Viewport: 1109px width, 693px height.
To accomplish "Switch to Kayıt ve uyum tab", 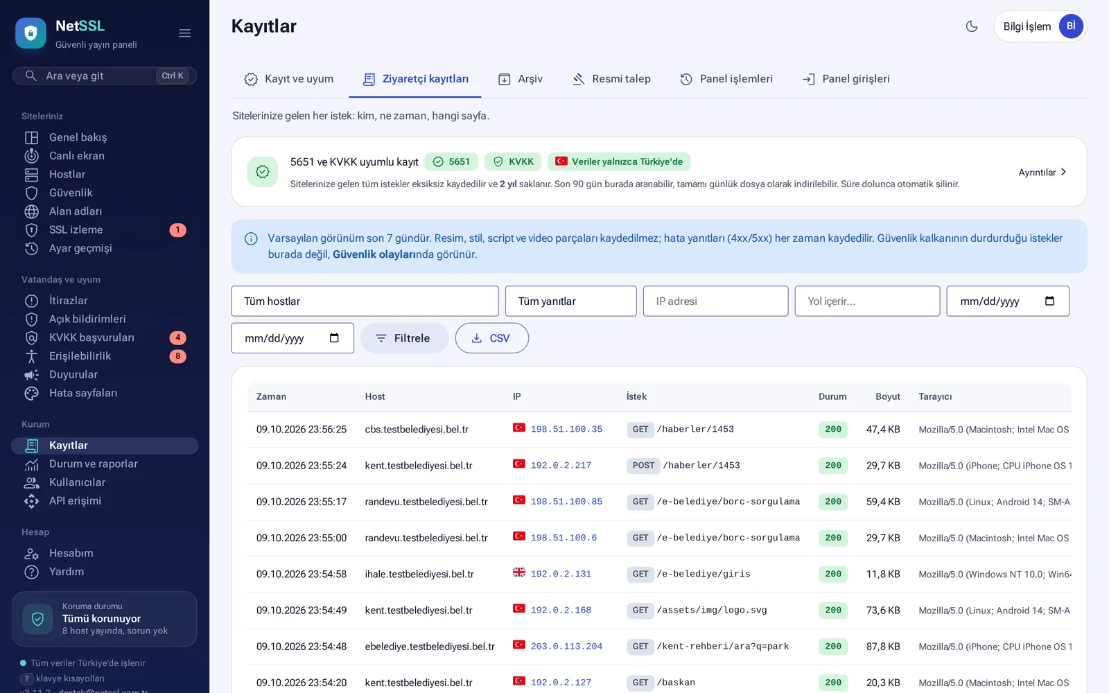I will click(289, 79).
